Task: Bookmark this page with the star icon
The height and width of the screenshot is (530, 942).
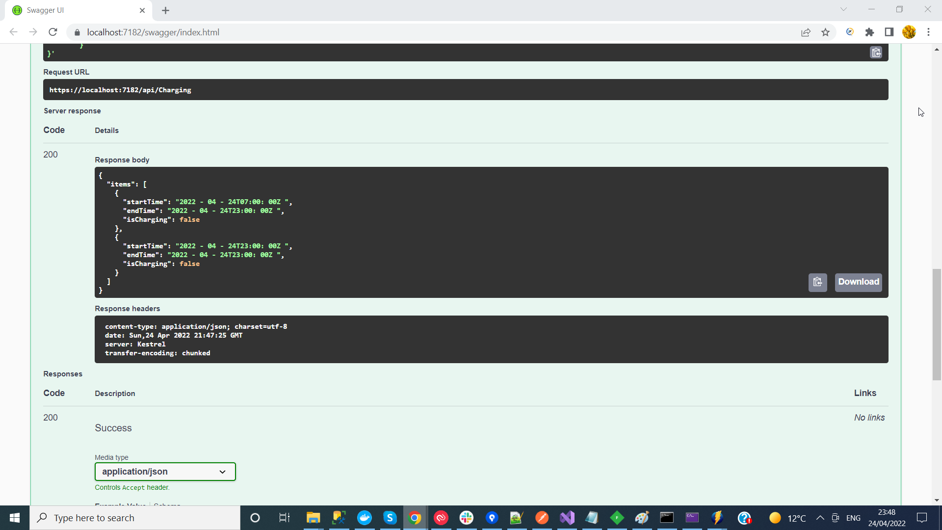Action: click(x=826, y=32)
